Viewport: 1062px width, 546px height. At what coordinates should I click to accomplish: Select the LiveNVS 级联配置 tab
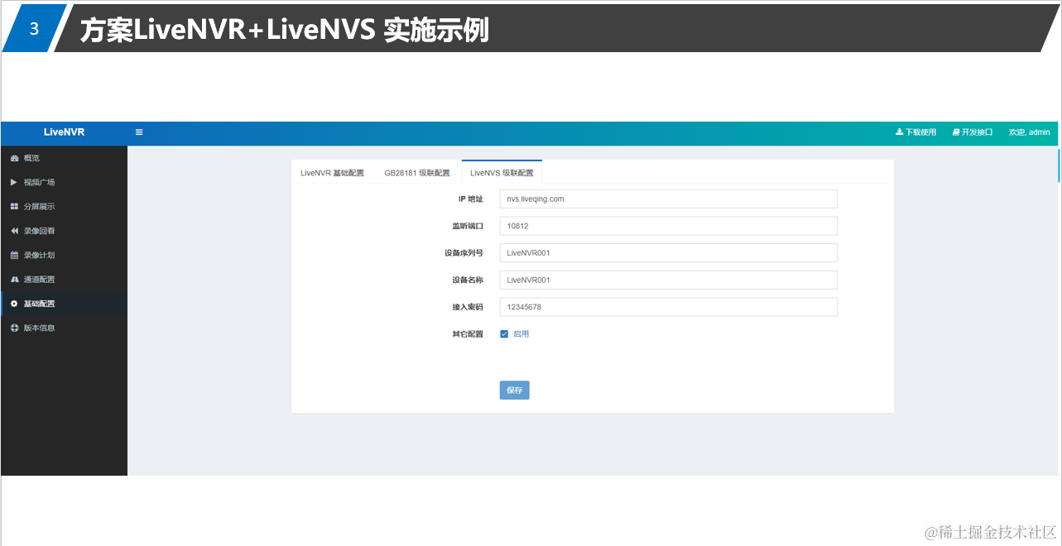pyautogui.click(x=502, y=173)
